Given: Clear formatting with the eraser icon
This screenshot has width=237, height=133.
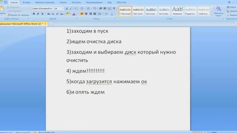Looking at the screenshot, I should pyautogui.click(x=76, y=8).
